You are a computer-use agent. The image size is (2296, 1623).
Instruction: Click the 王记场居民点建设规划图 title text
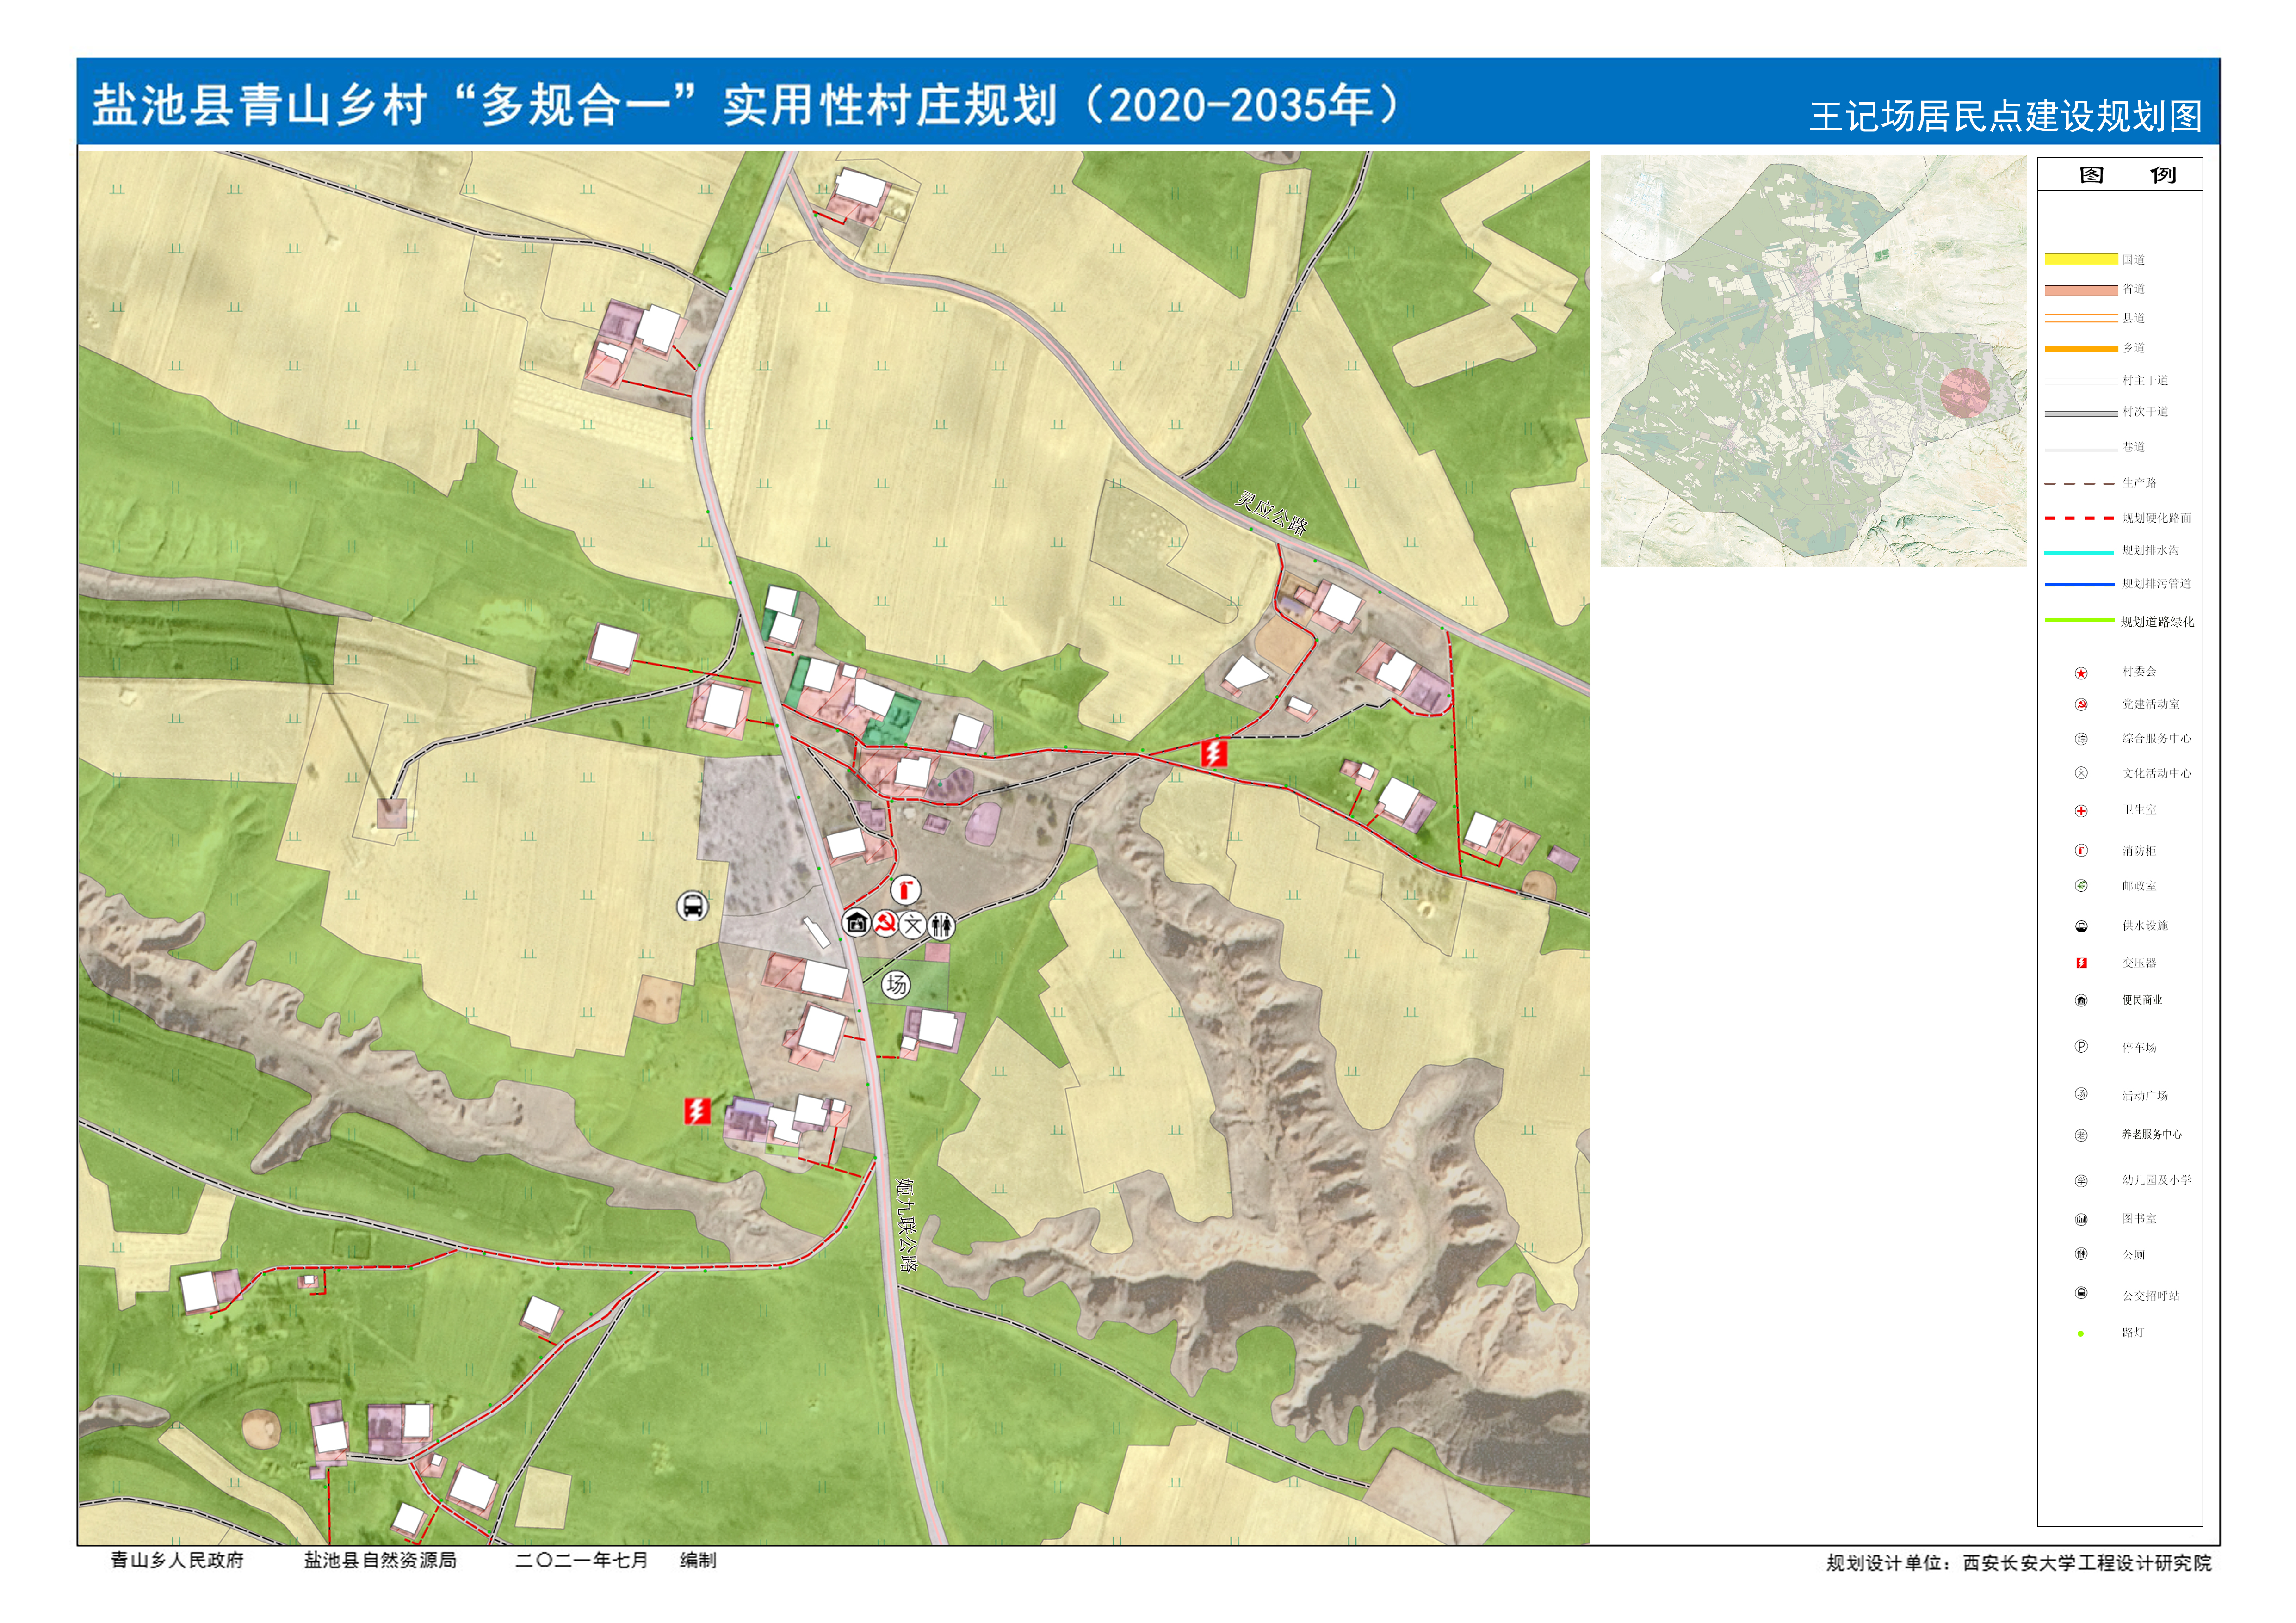[x=2005, y=117]
